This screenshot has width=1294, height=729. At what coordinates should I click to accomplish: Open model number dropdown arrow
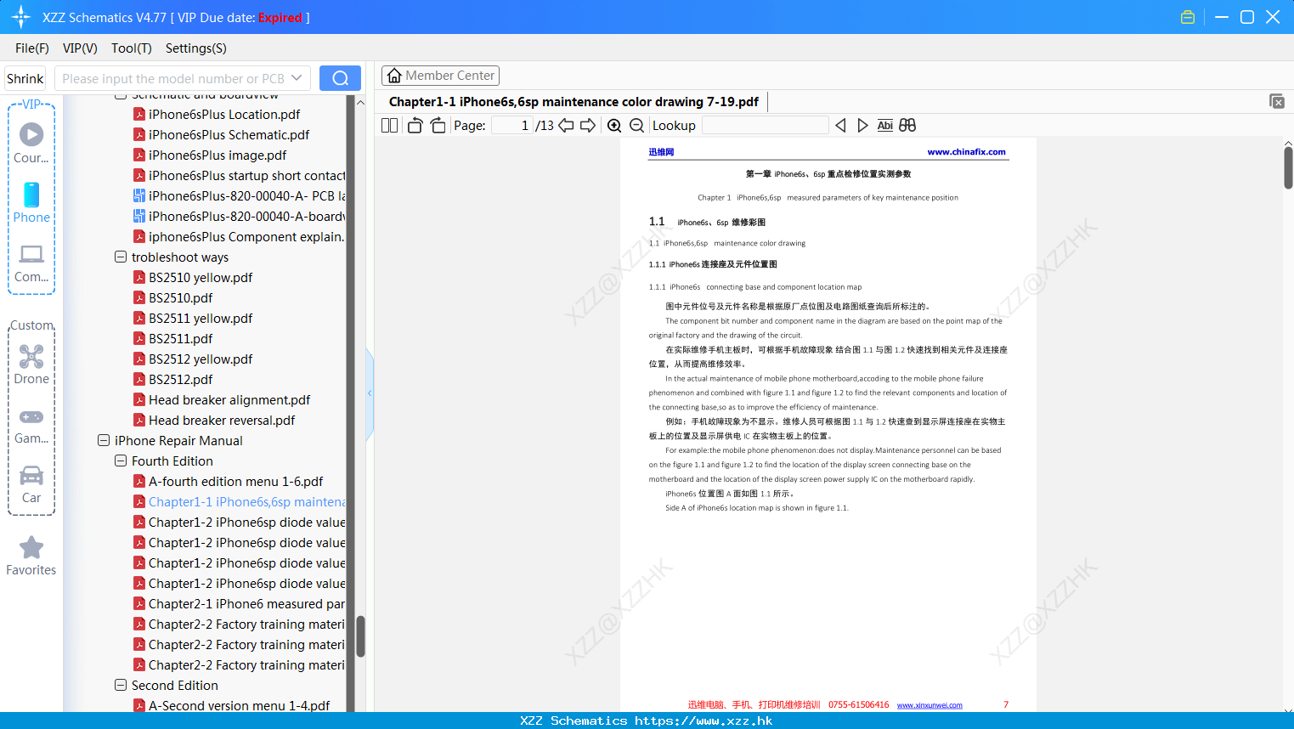297,78
